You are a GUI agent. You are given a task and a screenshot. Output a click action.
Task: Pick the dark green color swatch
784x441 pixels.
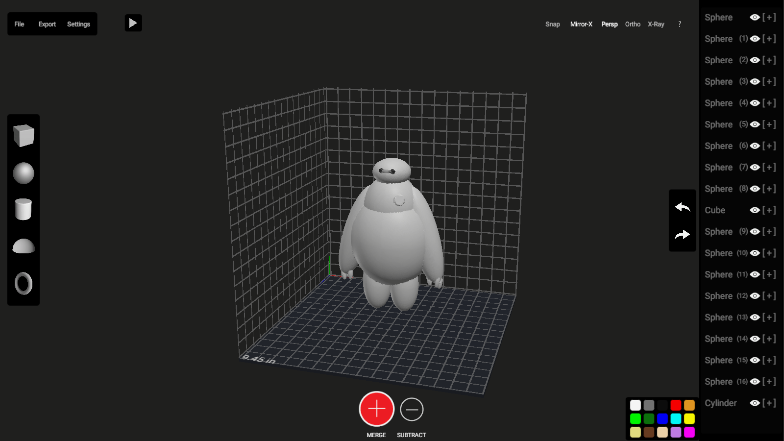coord(649,418)
